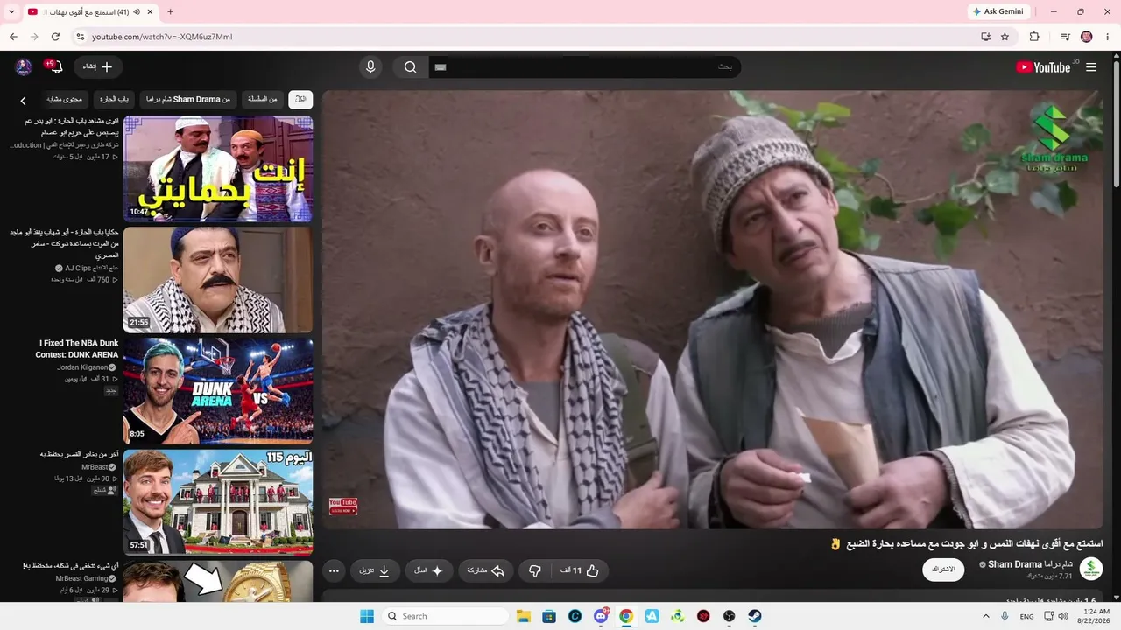Share the video with the share button
This screenshot has width=1121, height=630.
[x=485, y=570]
